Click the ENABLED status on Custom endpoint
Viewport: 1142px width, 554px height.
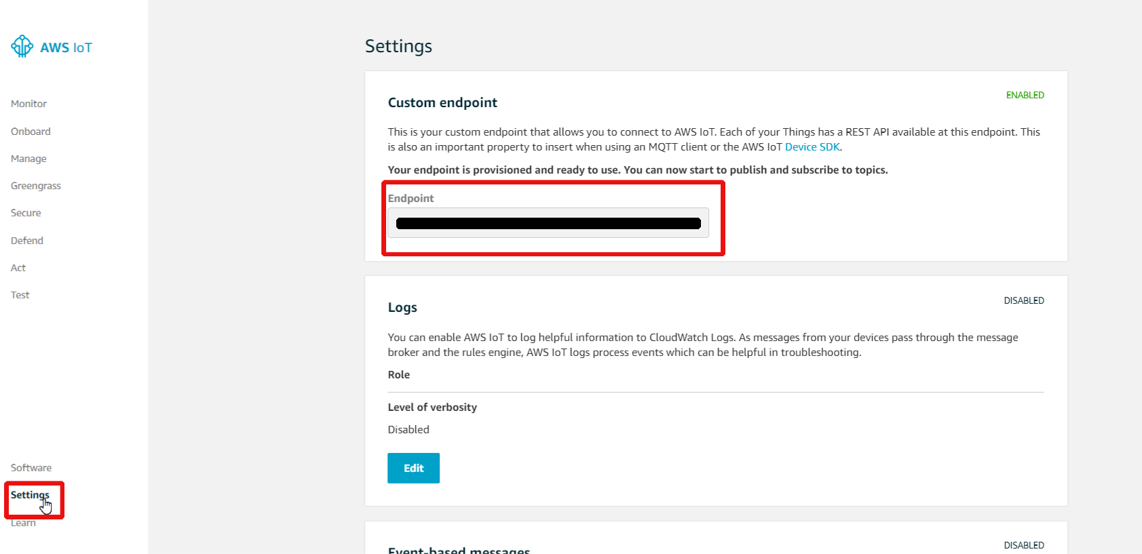pos(1025,95)
